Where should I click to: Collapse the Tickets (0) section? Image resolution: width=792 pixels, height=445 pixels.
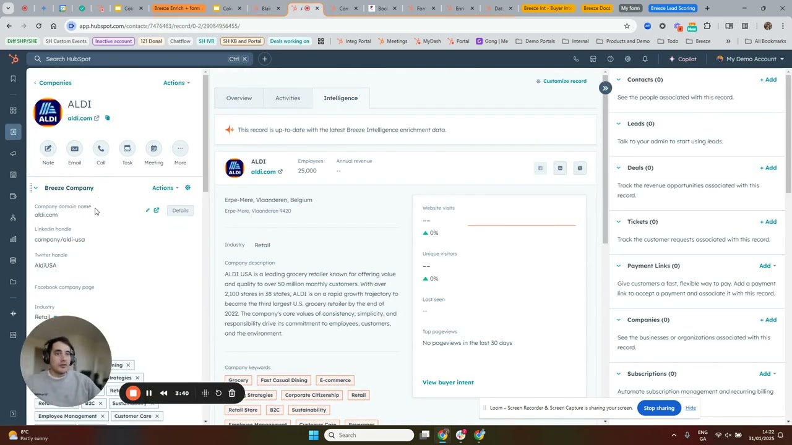pyautogui.click(x=618, y=221)
